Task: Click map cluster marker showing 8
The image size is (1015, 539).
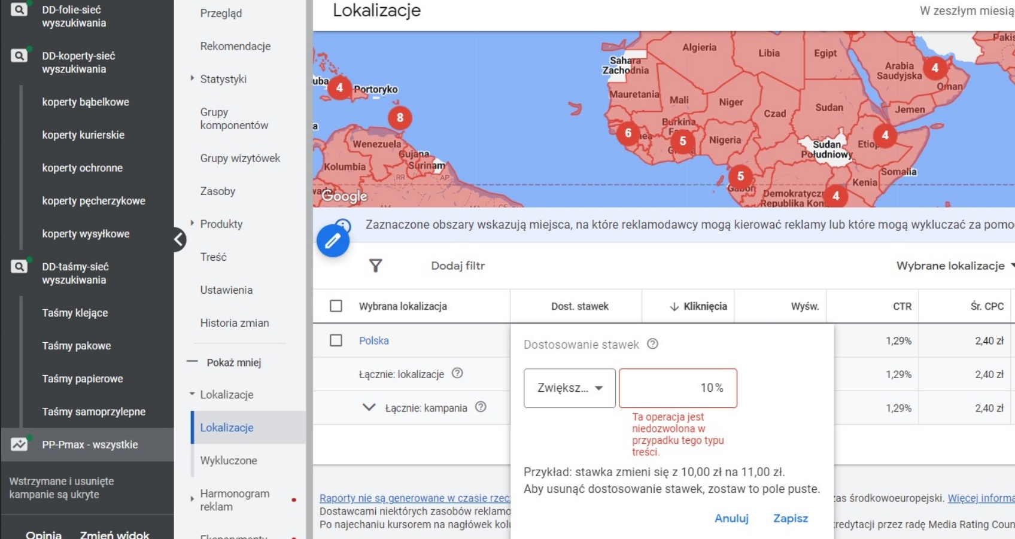Action: click(x=400, y=118)
